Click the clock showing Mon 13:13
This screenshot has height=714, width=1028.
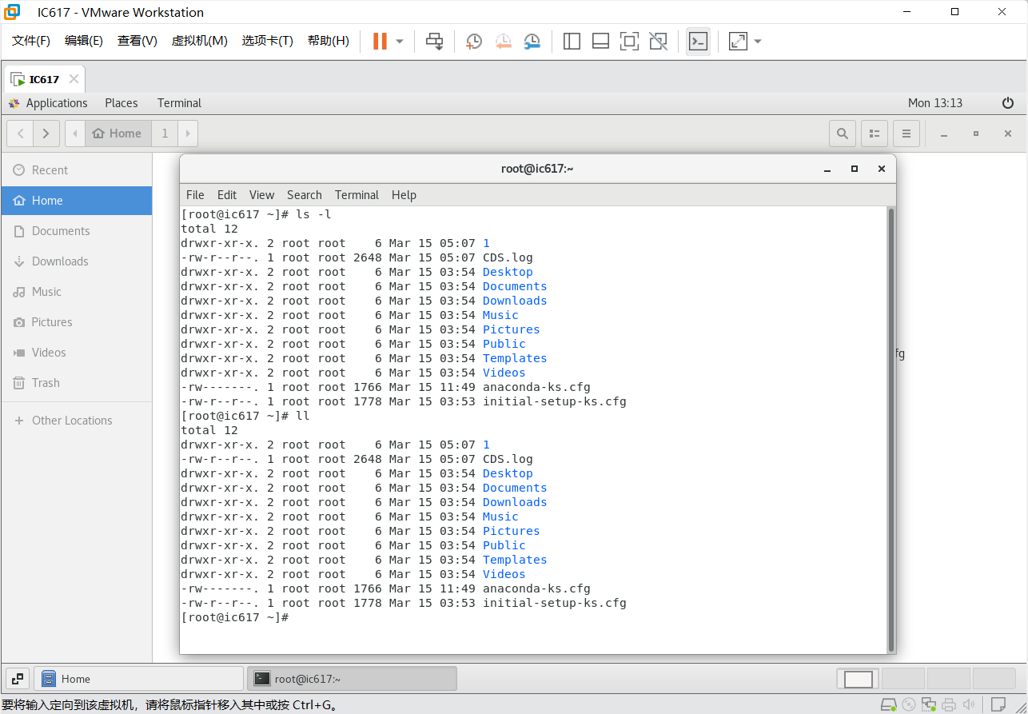[935, 103]
